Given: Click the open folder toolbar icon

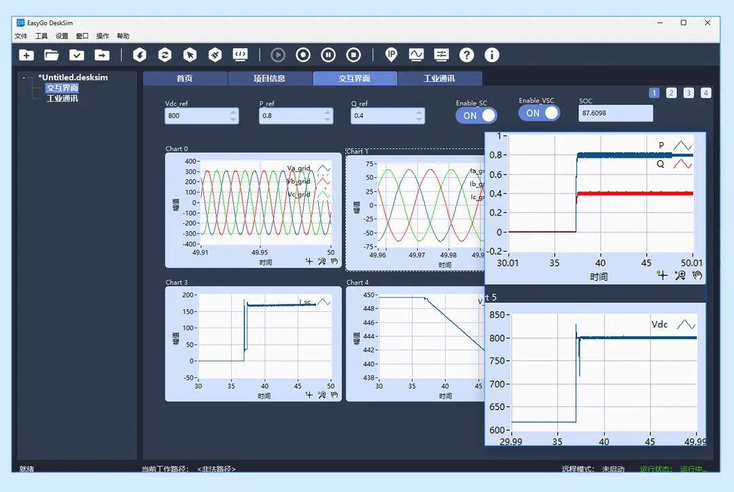Looking at the screenshot, I should 52,55.
